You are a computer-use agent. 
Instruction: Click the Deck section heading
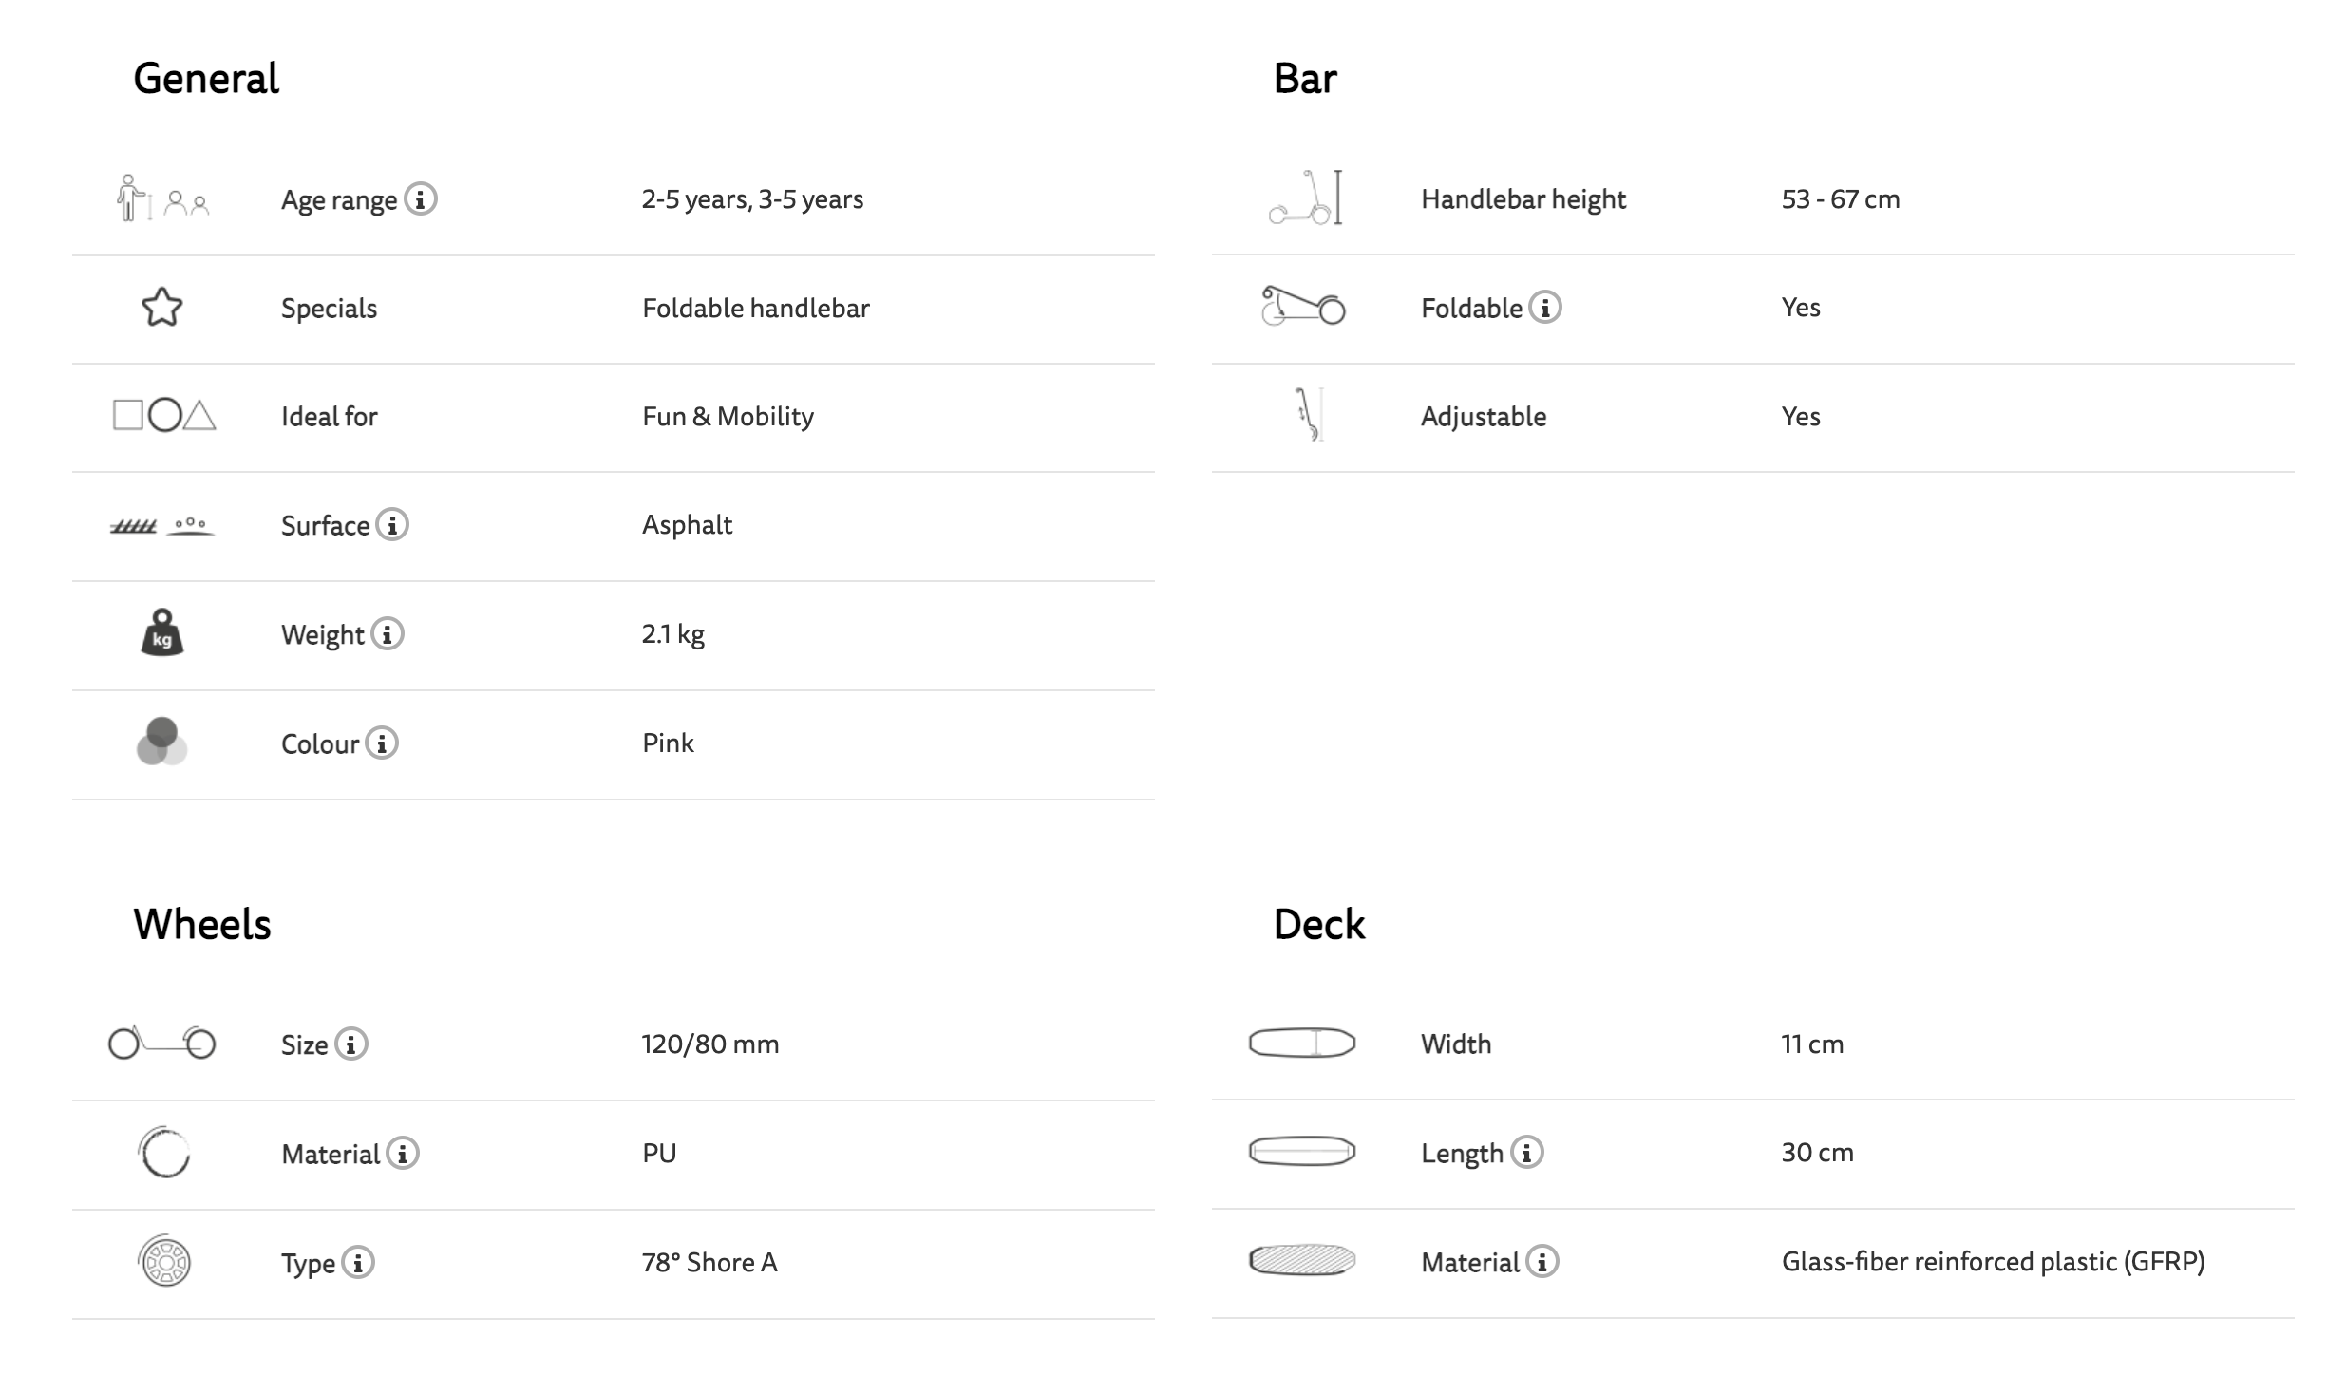(x=1318, y=924)
